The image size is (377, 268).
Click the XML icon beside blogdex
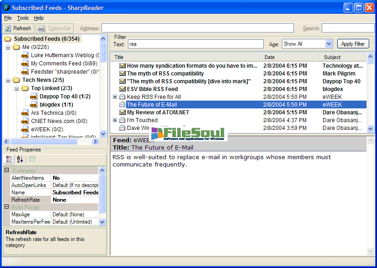click(x=33, y=105)
